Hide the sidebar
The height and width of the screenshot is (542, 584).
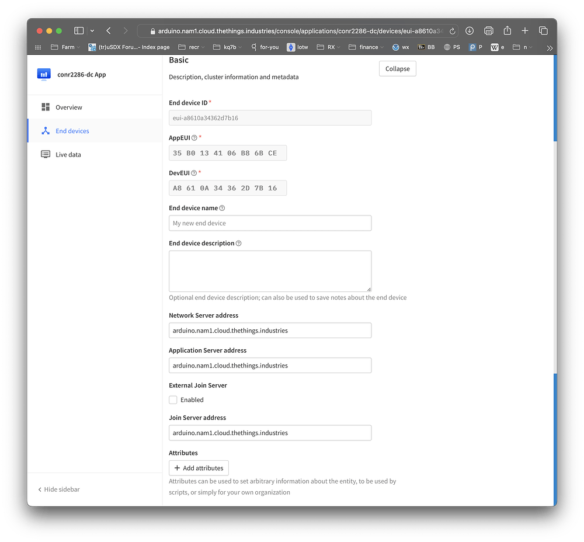tap(59, 489)
